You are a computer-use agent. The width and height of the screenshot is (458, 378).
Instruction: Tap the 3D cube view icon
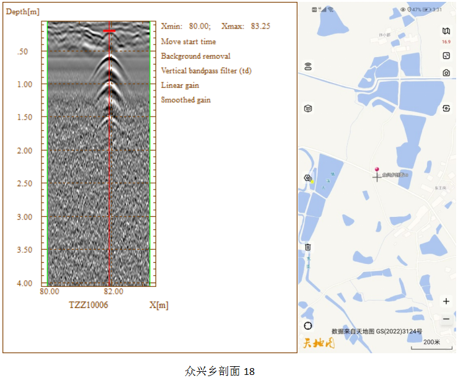click(307, 109)
